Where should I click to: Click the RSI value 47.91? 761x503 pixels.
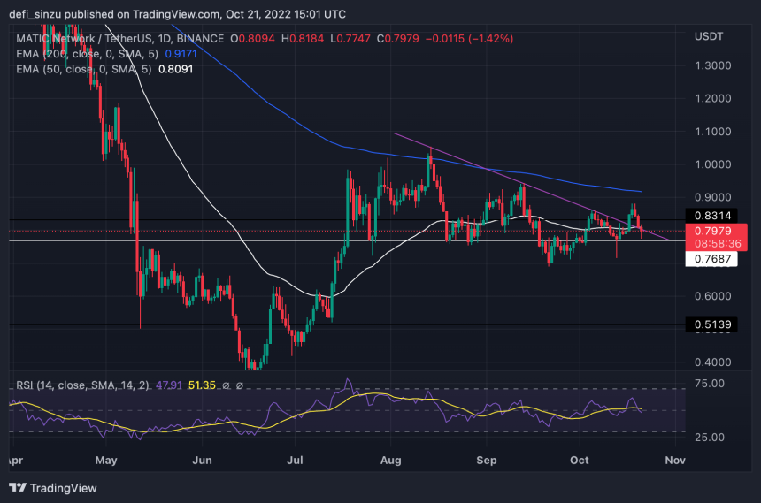tap(169, 385)
